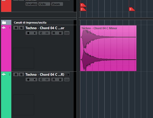Enable read automation on track 1
The width and height of the screenshot is (153, 118).
coord(54,33)
